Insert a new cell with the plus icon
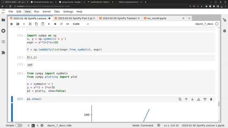Image resolution: width=228 pixels, height=128 pixels. coord(24,24)
